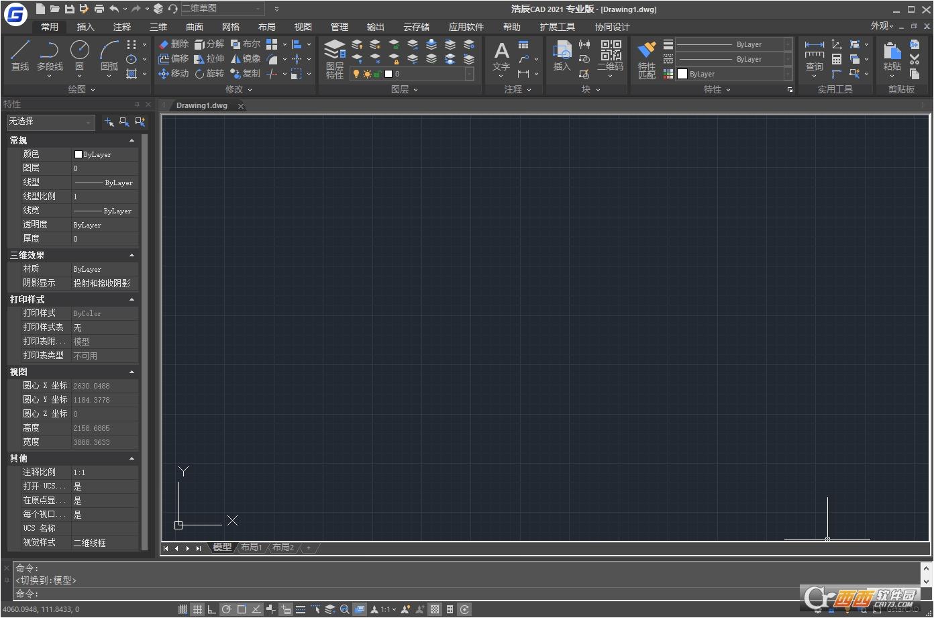Click the 颜色 ByLayer swatch in properties
This screenshot has width=934, height=618.
pos(78,154)
